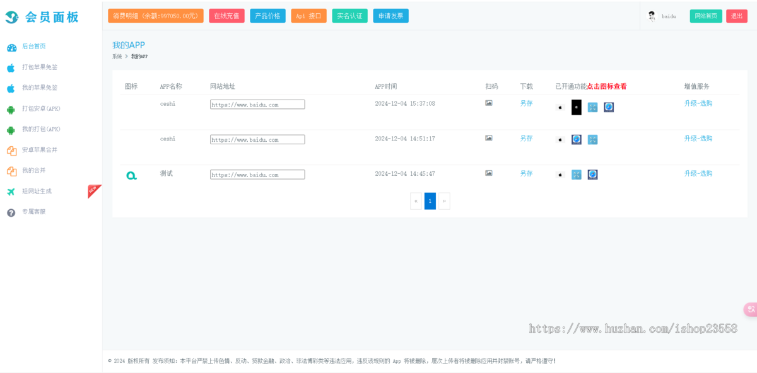Click the 在线充值 button

click(x=226, y=16)
